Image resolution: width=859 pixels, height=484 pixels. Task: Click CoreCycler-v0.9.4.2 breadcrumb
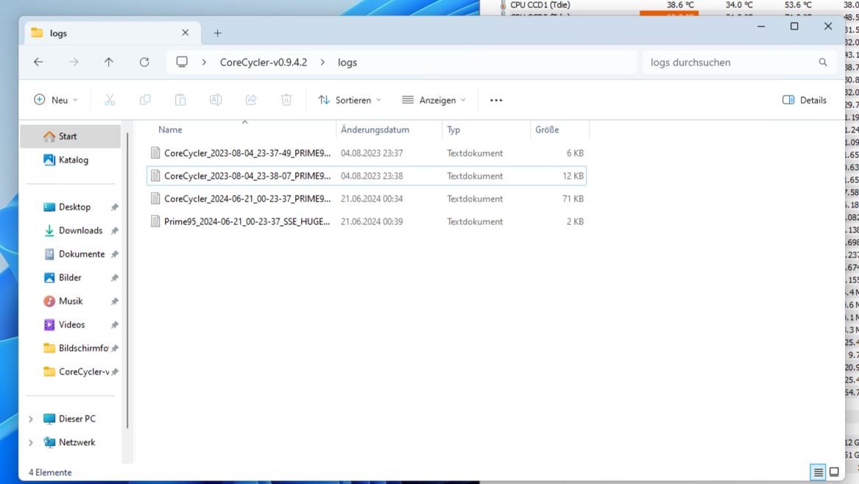[264, 63]
